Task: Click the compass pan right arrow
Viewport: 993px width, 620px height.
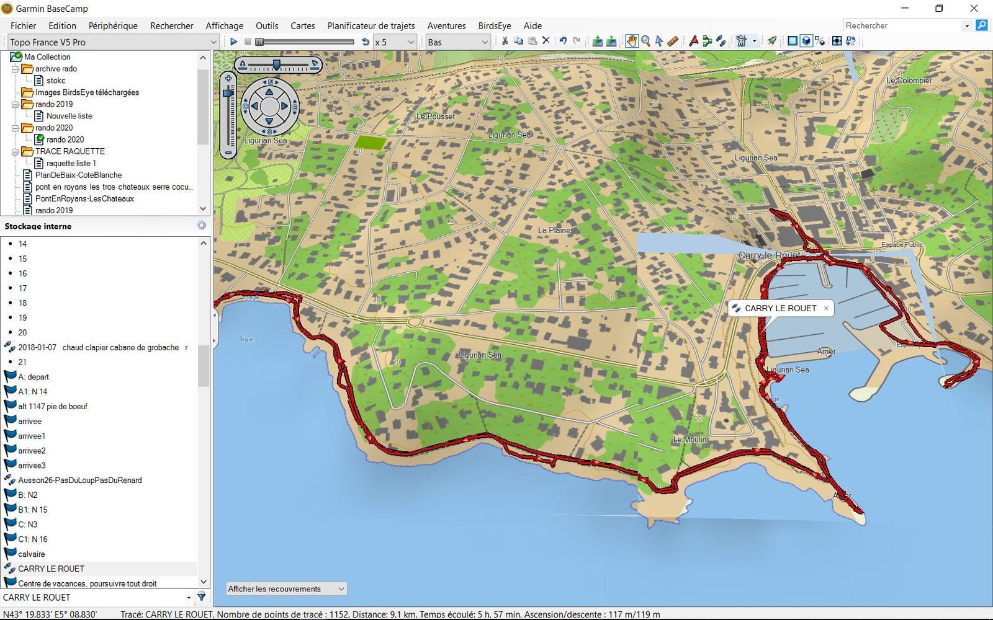Action: (x=284, y=107)
